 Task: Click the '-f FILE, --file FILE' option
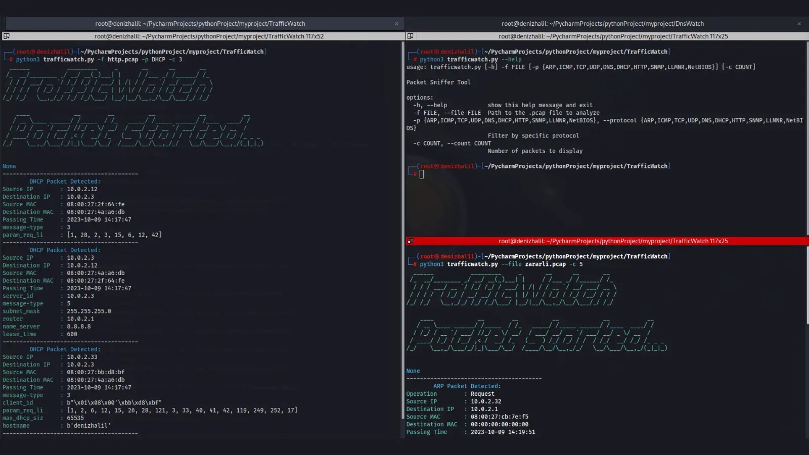click(x=447, y=113)
